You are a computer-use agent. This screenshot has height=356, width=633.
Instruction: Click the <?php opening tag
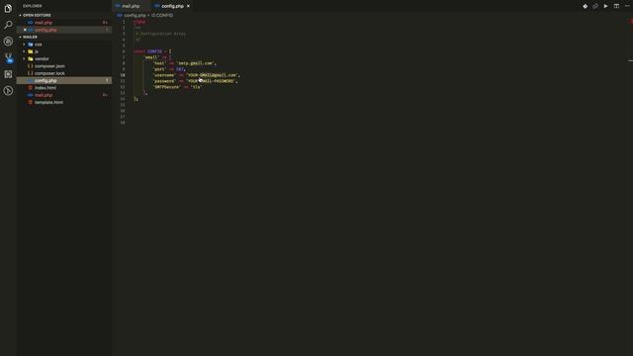pos(139,22)
